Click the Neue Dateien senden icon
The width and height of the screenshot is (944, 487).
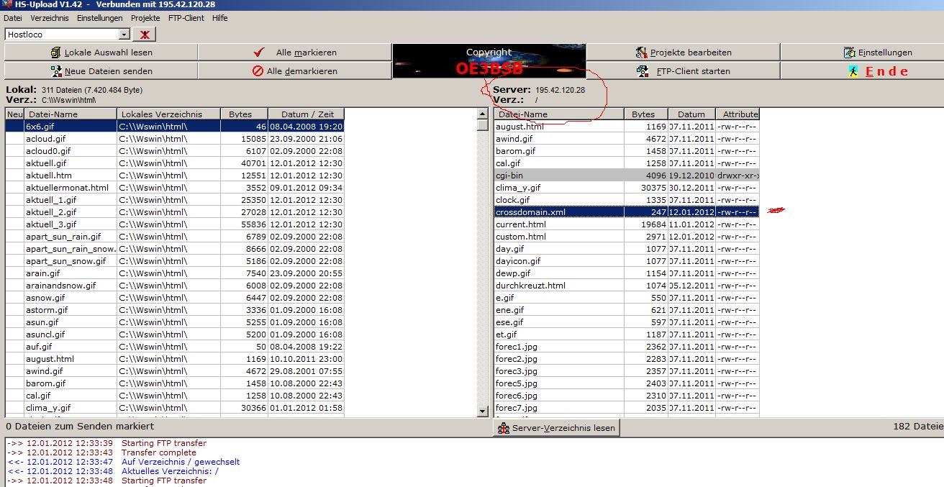pos(56,71)
